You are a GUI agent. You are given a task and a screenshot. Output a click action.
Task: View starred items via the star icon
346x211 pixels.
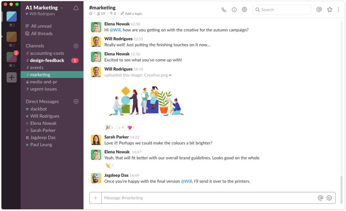pos(329,9)
